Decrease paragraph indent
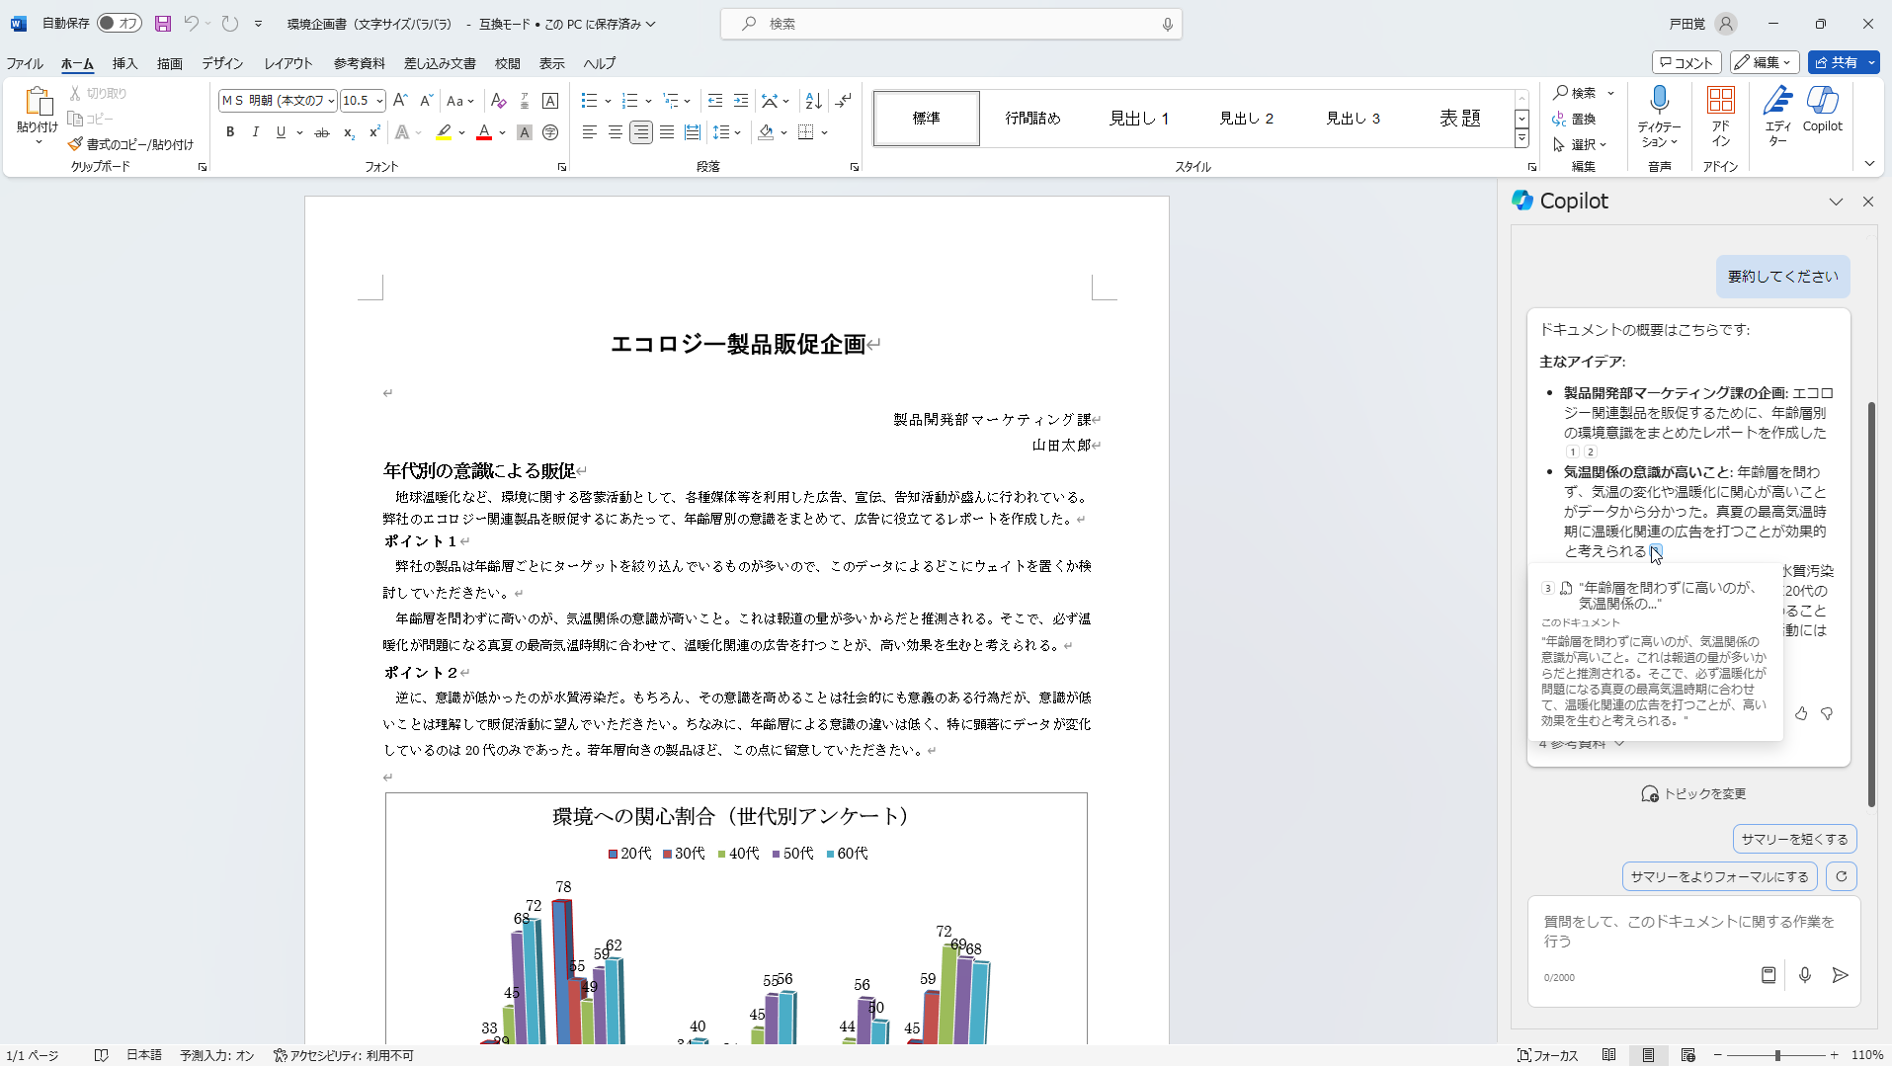The height and width of the screenshot is (1067, 1892). point(715,101)
